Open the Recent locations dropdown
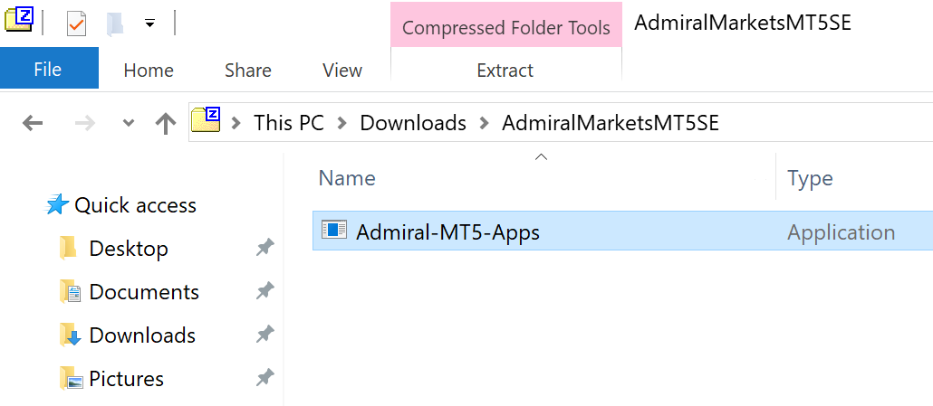Screen dimensions: 933x406 pos(128,124)
